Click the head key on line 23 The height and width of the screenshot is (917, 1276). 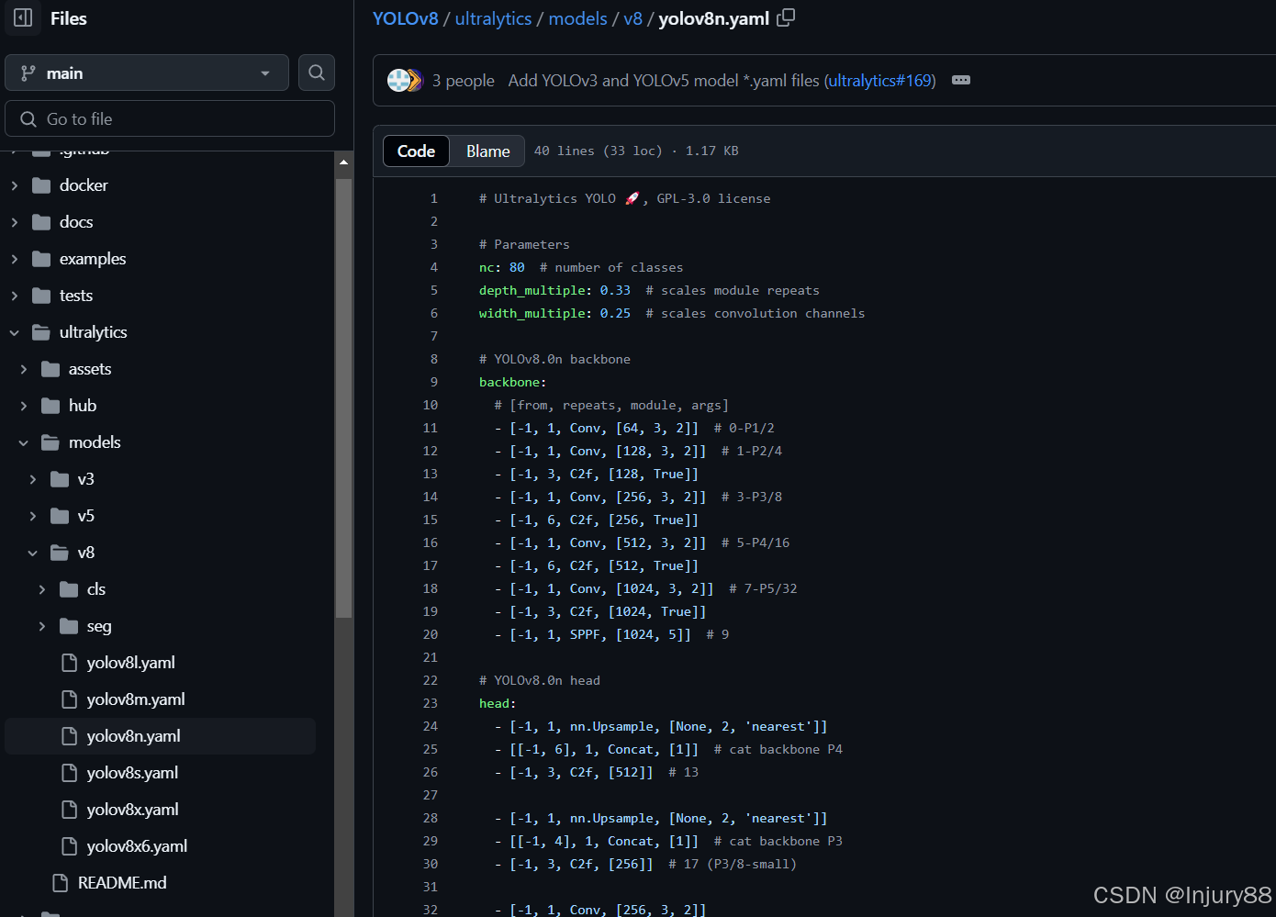[494, 703]
